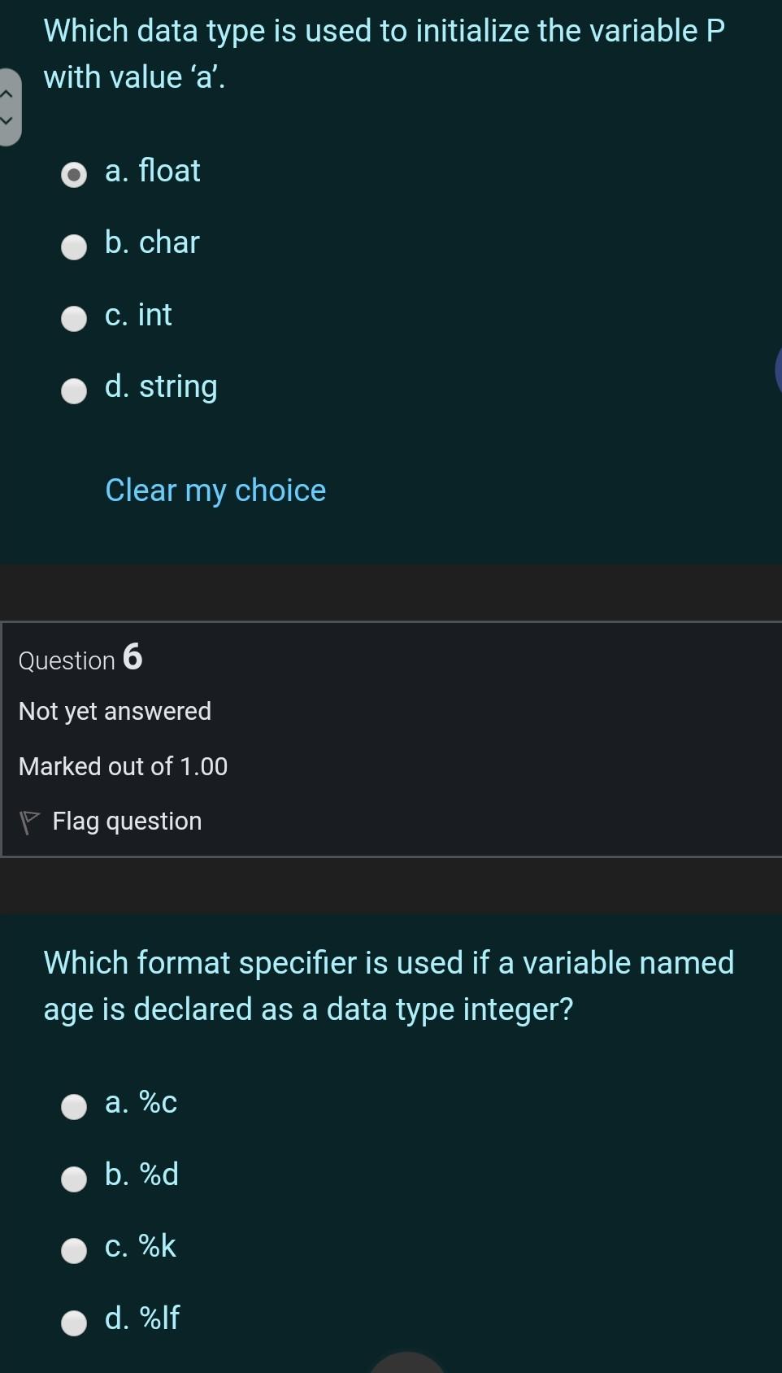The image size is (782, 1373).
Task: Click the 'd. string' label text
Action: [161, 386]
